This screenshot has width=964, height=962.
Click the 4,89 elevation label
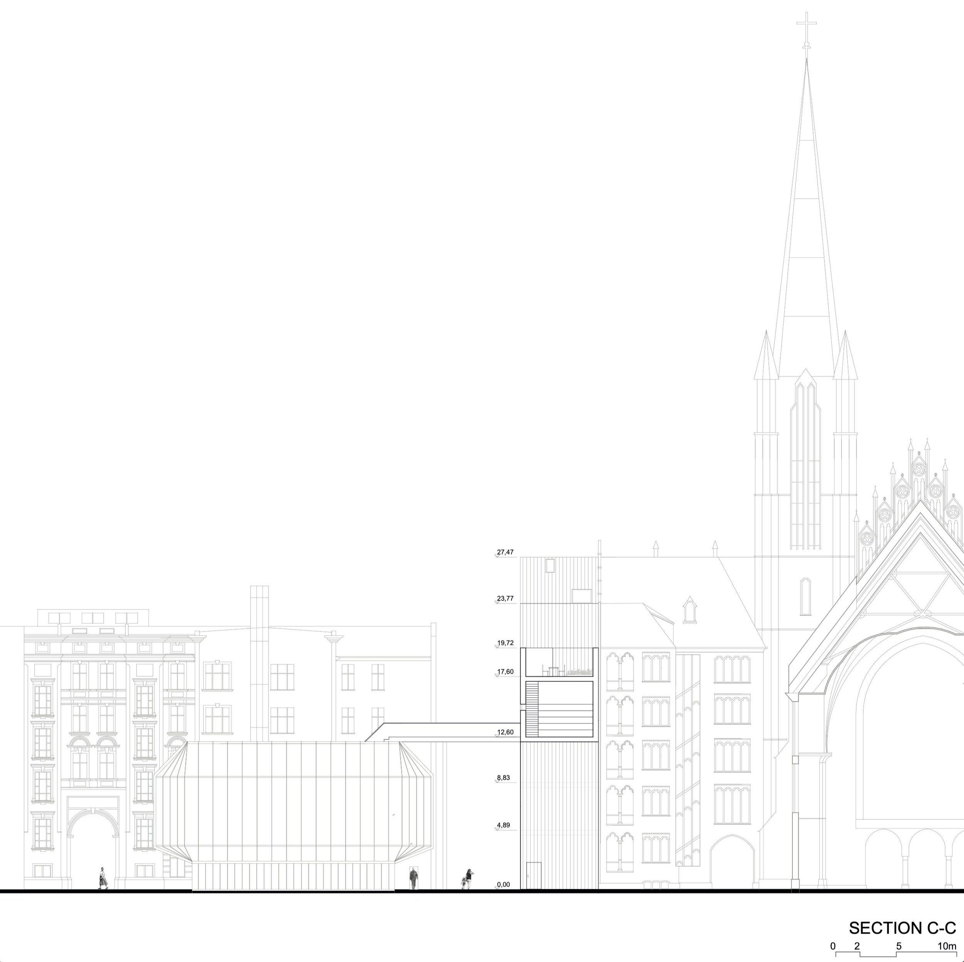click(x=504, y=825)
